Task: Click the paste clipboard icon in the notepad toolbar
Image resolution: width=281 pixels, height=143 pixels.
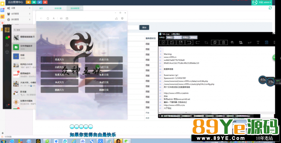Action: point(224,42)
